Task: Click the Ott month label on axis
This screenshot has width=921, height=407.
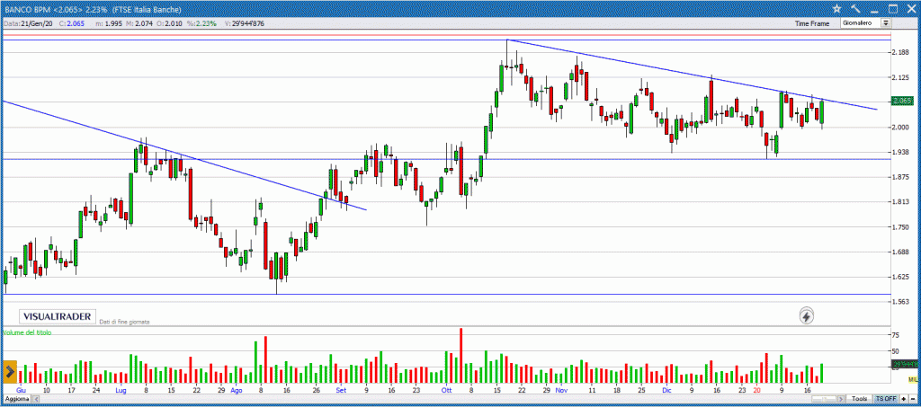Action: coord(447,389)
